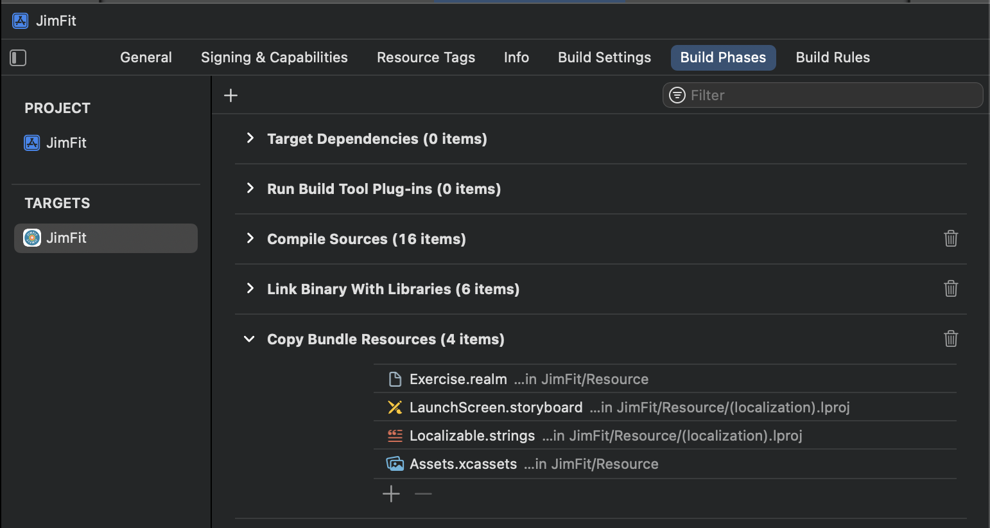This screenshot has height=528, width=990.
Task: Select the Localizable.strings resource row
Action: pyautogui.click(x=665, y=436)
